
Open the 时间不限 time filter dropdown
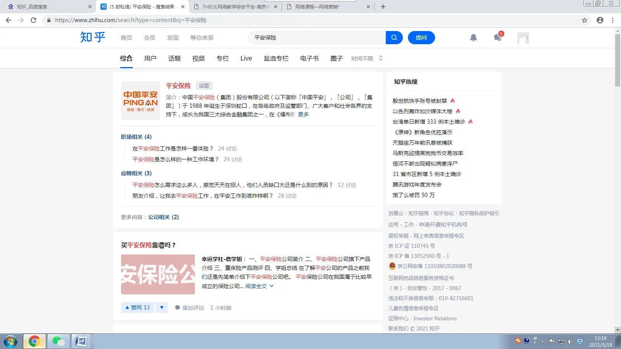367,58
